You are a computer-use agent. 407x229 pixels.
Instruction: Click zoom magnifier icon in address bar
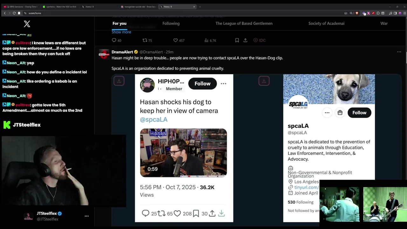click(x=351, y=13)
